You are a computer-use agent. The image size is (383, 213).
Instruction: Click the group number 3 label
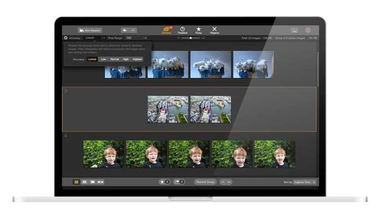pyautogui.click(x=65, y=91)
